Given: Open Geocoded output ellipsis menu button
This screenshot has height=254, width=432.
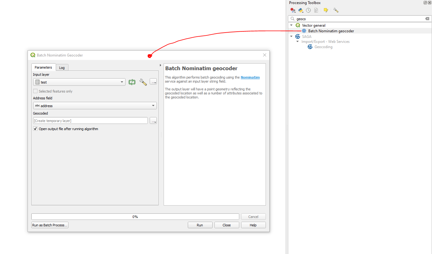Looking at the screenshot, I should pyautogui.click(x=153, y=120).
